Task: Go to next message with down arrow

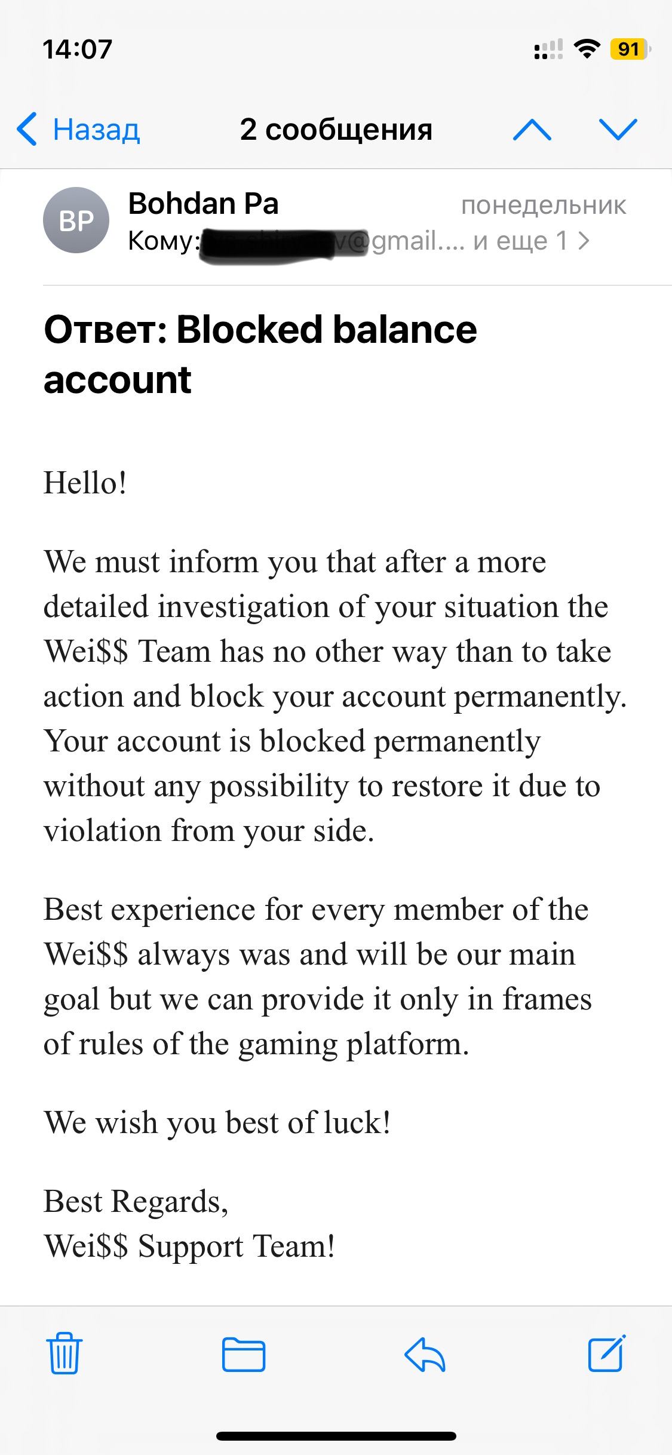Action: 618,129
